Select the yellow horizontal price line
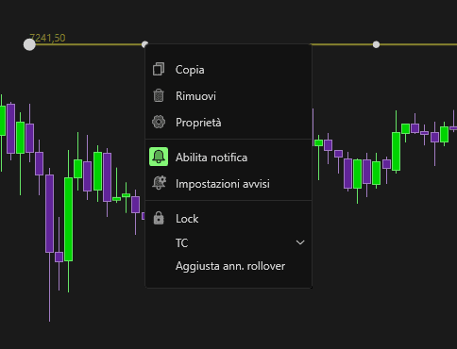This screenshot has height=349, width=457. pyautogui.click(x=383, y=44)
